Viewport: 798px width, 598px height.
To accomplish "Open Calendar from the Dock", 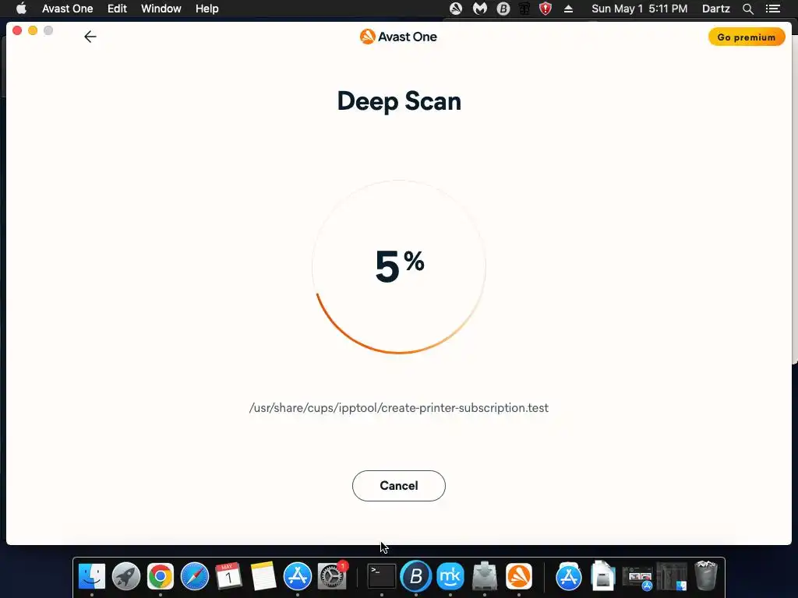I will (228, 576).
